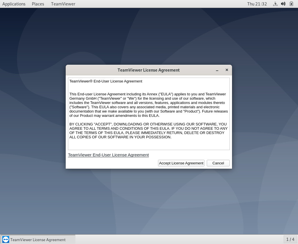Select TeamViewer License Agreement taskbar entry
The image size is (298, 244).
coord(38,239)
